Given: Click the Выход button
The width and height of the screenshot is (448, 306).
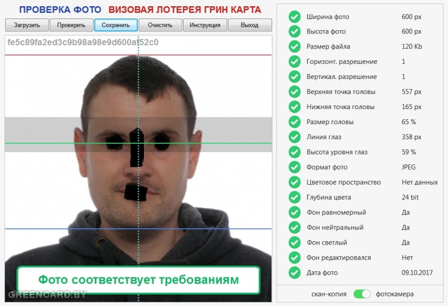Looking at the screenshot, I should click(250, 25).
